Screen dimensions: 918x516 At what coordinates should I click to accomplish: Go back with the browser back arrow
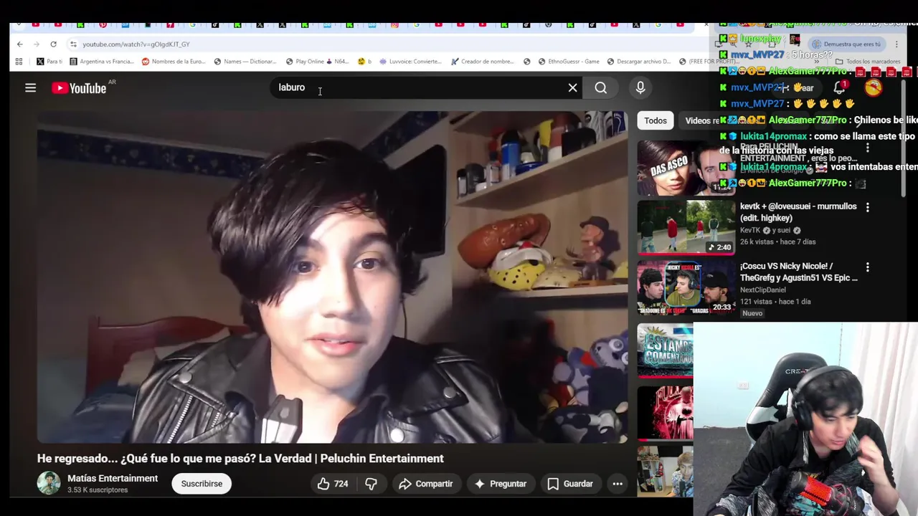19,44
